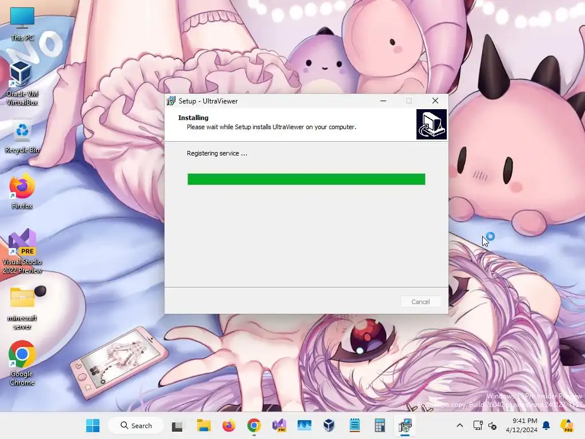Viewport: 585px width, 439px height.
Task: Select the minecraft server folder
Action: point(22,308)
